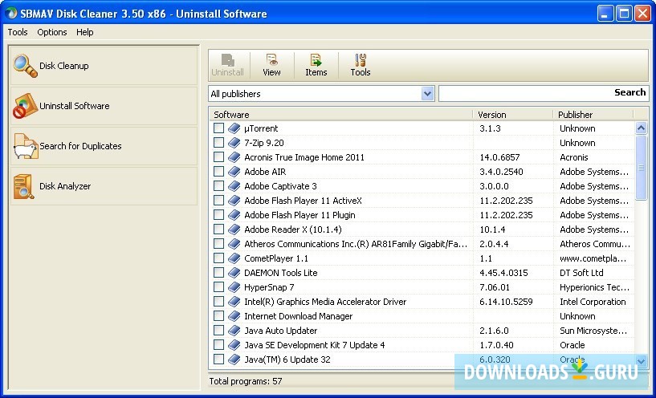656x398 pixels.
Task: Check the DAEMON Tools Lite checkbox
Action: point(219,273)
